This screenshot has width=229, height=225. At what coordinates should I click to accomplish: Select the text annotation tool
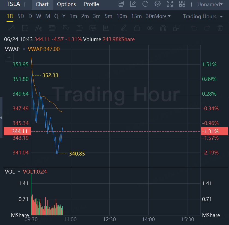pos(93,28)
